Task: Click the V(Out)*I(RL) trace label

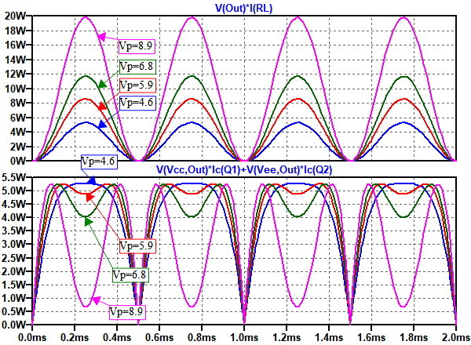Action: [x=243, y=8]
